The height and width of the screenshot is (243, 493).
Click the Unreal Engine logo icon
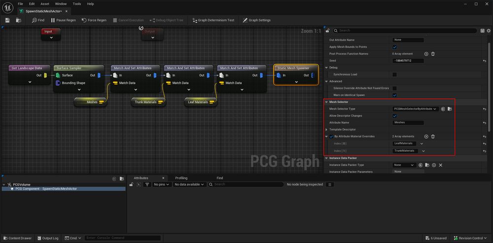point(7,7)
